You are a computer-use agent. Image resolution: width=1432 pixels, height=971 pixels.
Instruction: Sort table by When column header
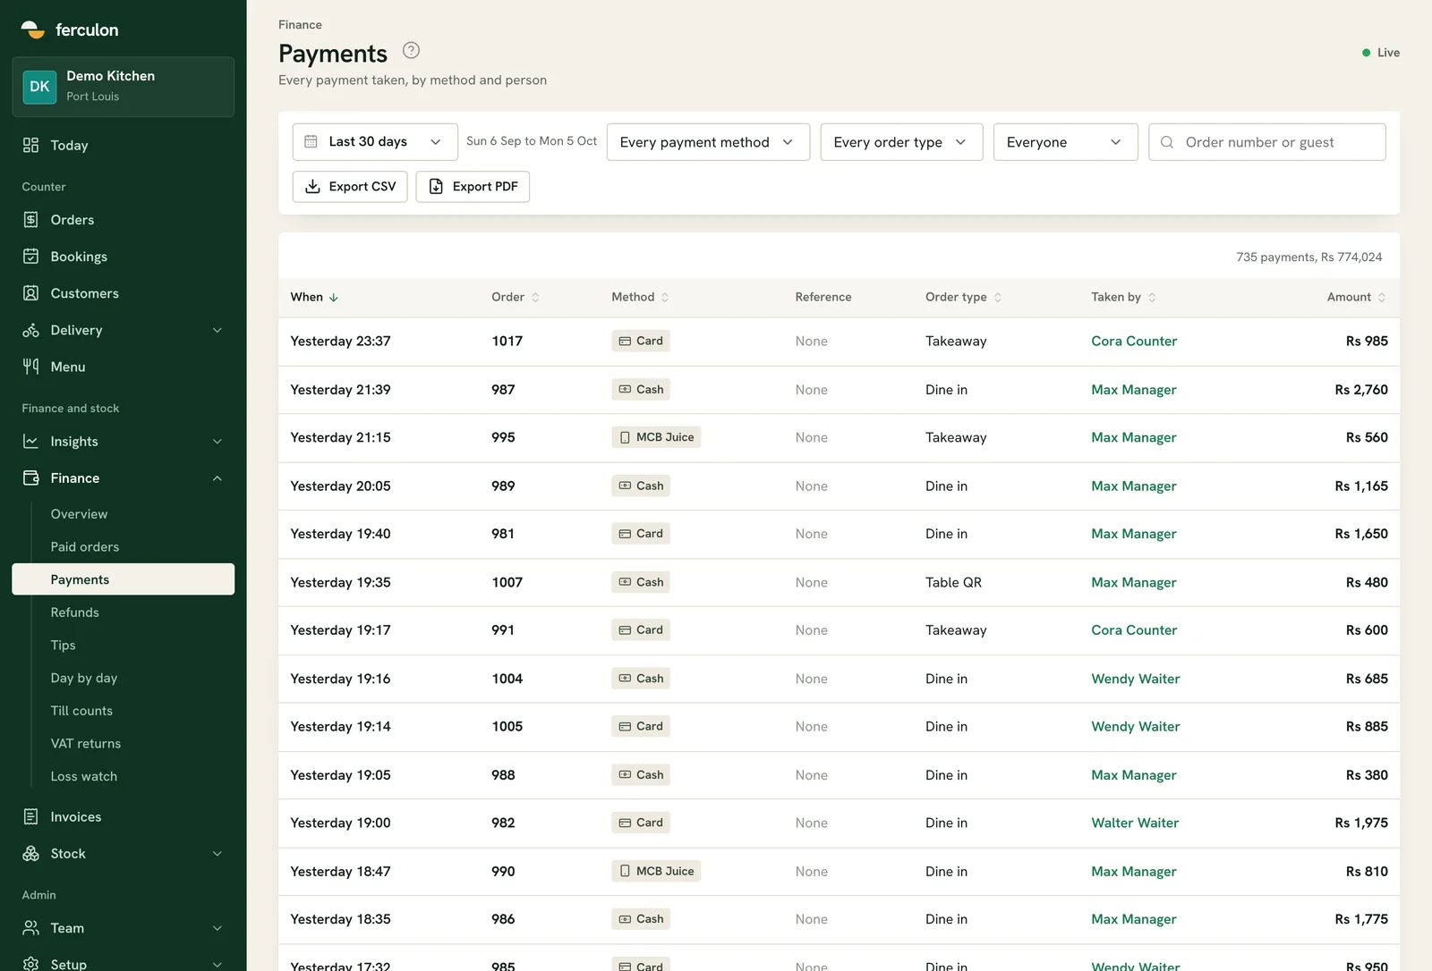tap(314, 297)
